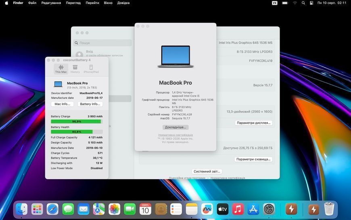The width and height of the screenshot is (351, 220).
Task: Click the Battery Temperature value 30,1 °C
Action: [98, 158]
